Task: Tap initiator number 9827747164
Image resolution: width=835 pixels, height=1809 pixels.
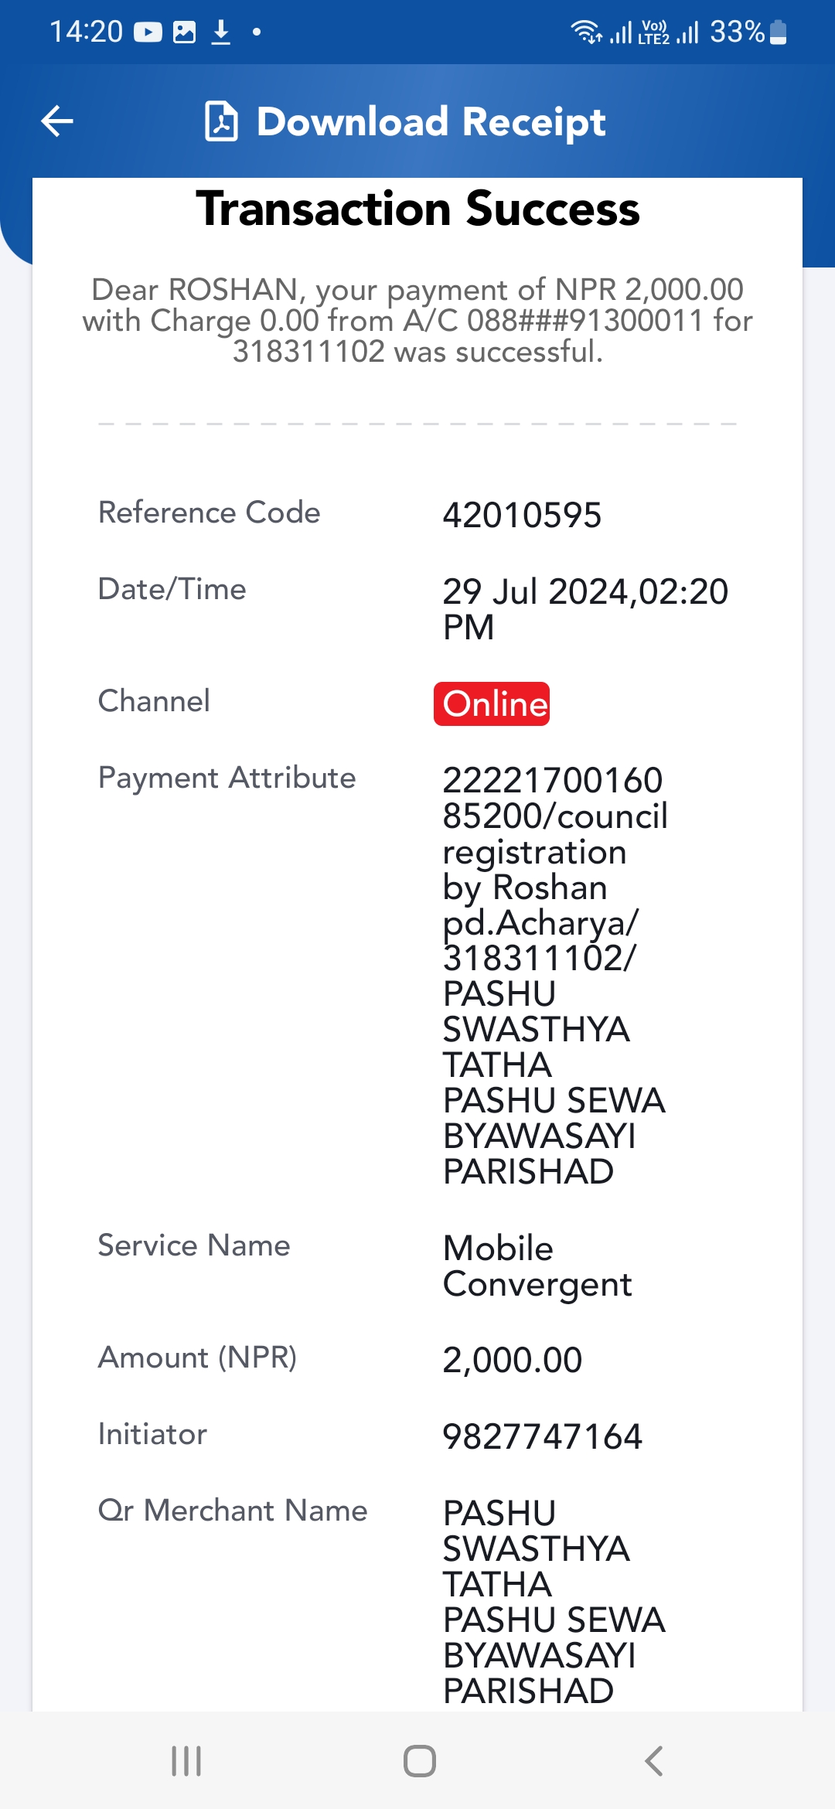Action: pyautogui.click(x=543, y=1436)
